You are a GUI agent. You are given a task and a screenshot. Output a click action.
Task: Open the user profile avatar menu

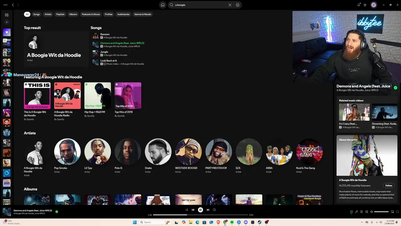click(x=373, y=5)
